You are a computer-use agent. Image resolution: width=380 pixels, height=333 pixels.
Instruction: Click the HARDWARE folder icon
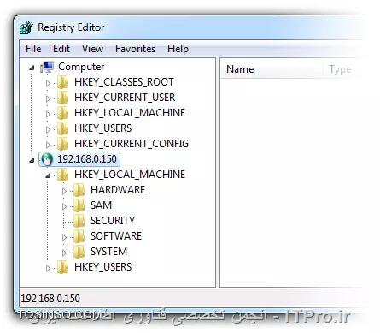coord(79,190)
